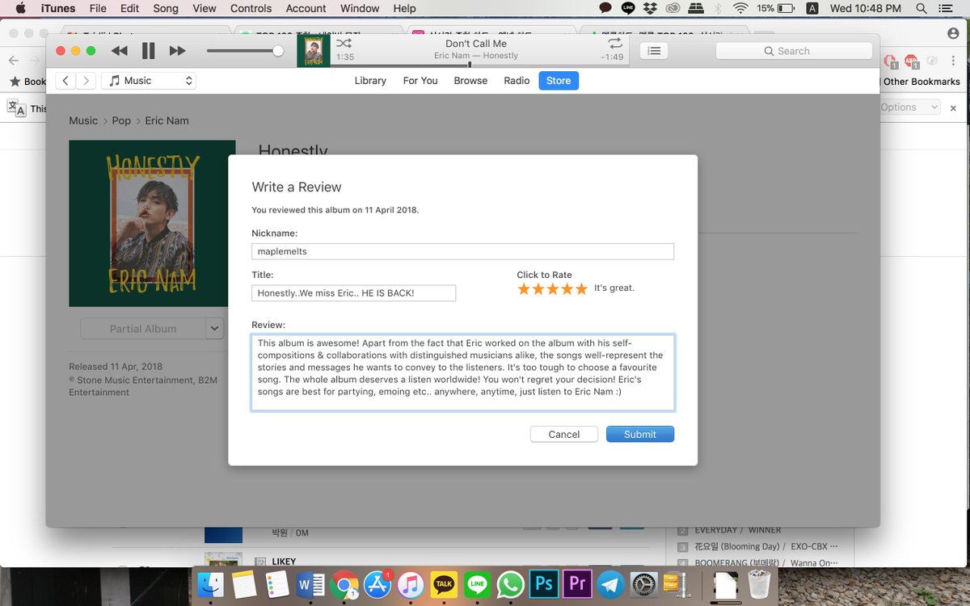
Task: Open Telegram from the Dock
Action: [610, 583]
